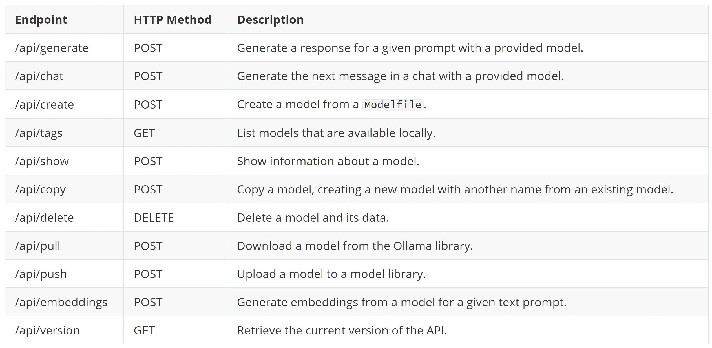The image size is (712, 348).
Task: Click the /api/generate endpoint cell
Action: (x=52, y=48)
